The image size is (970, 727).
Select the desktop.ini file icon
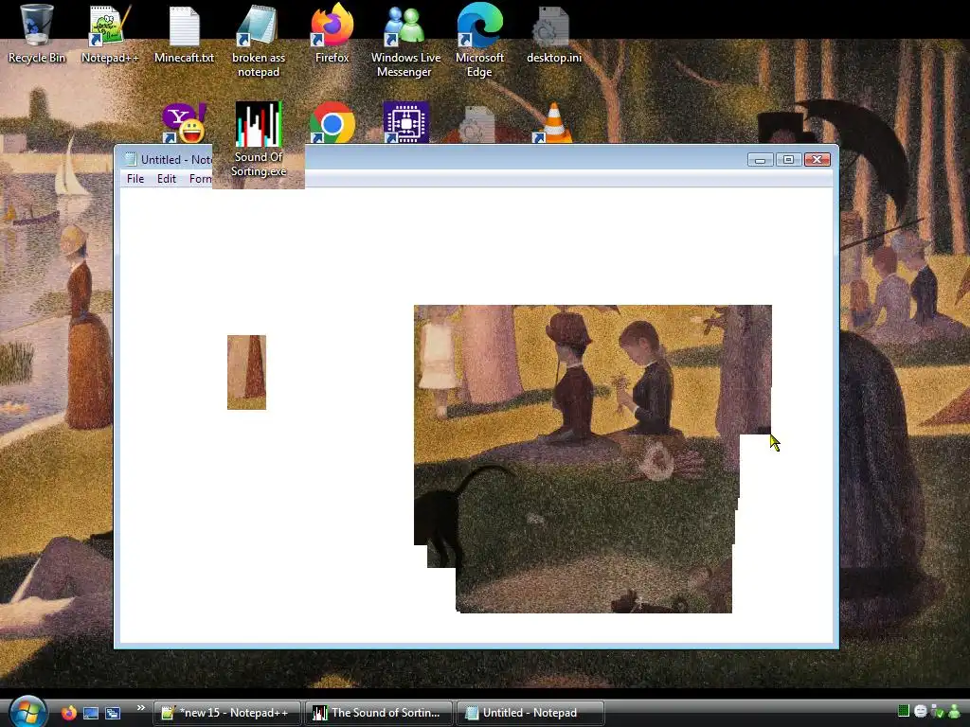[x=553, y=34]
